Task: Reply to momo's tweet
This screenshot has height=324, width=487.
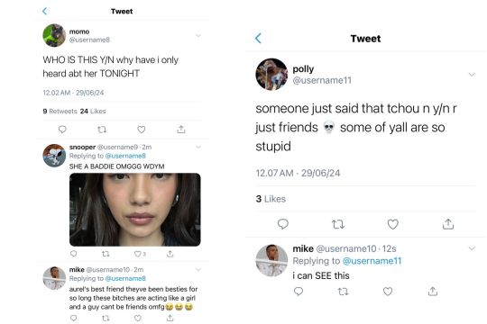Action: pos(62,130)
